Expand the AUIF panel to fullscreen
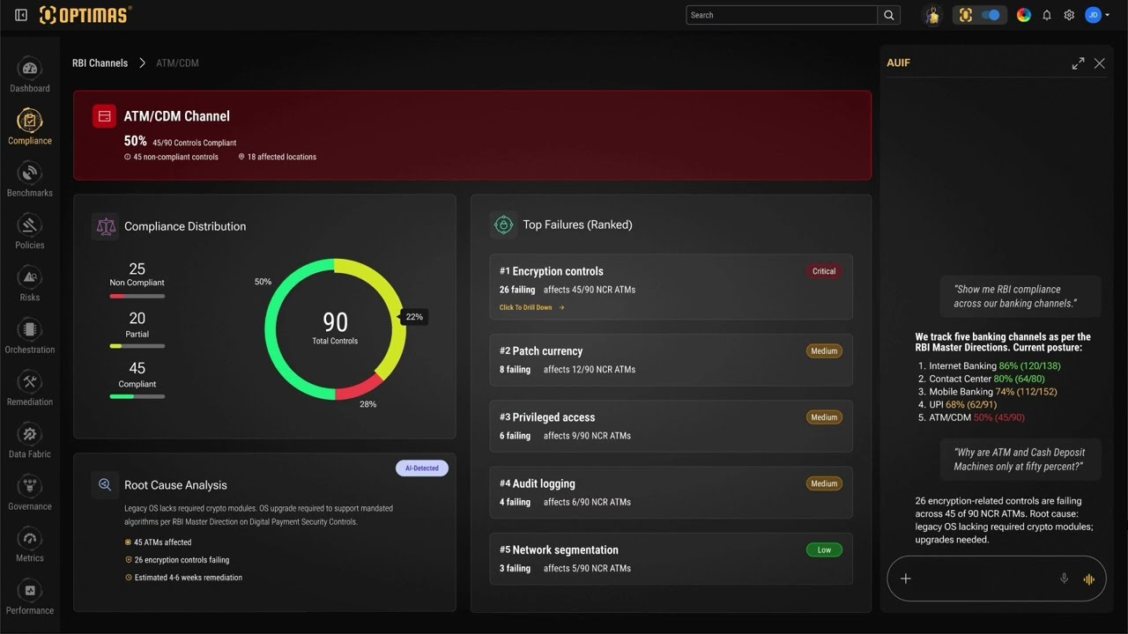Image resolution: width=1128 pixels, height=634 pixels. pyautogui.click(x=1078, y=63)
